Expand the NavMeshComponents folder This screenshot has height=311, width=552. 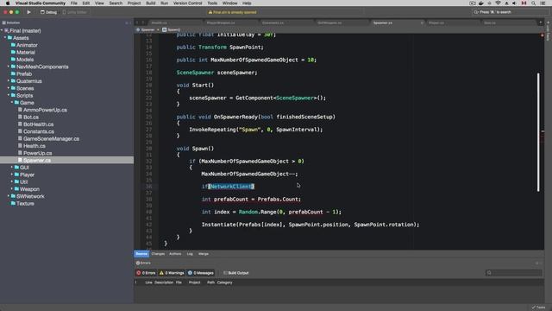click(9, 67)
